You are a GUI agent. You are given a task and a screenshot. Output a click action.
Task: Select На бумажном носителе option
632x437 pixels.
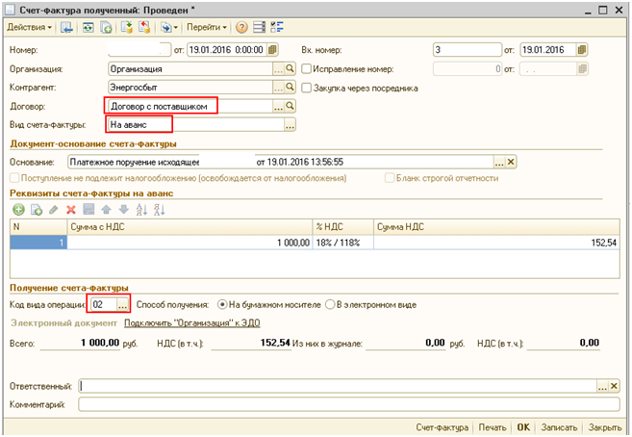[x=222, y=305]
